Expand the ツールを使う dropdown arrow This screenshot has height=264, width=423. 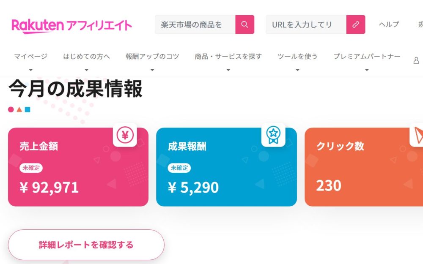point(297,70)
